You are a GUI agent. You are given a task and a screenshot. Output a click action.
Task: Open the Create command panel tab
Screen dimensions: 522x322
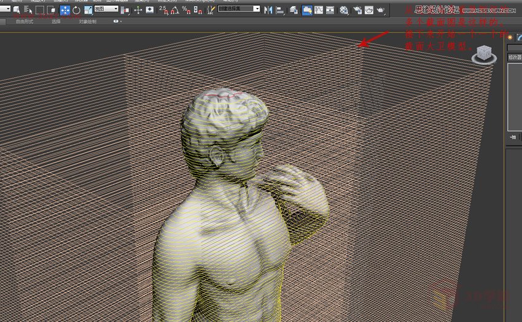[510, 37]
